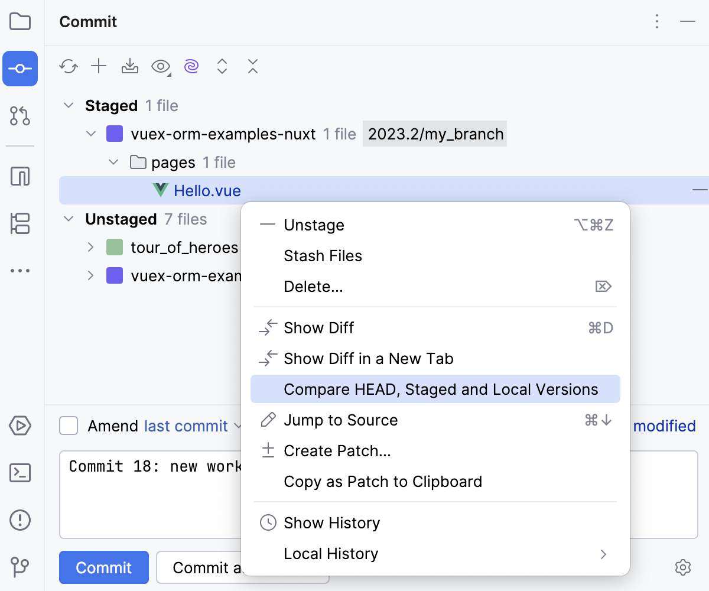
Task: Click the purple AI swirl icon
Action: (191, 66)
